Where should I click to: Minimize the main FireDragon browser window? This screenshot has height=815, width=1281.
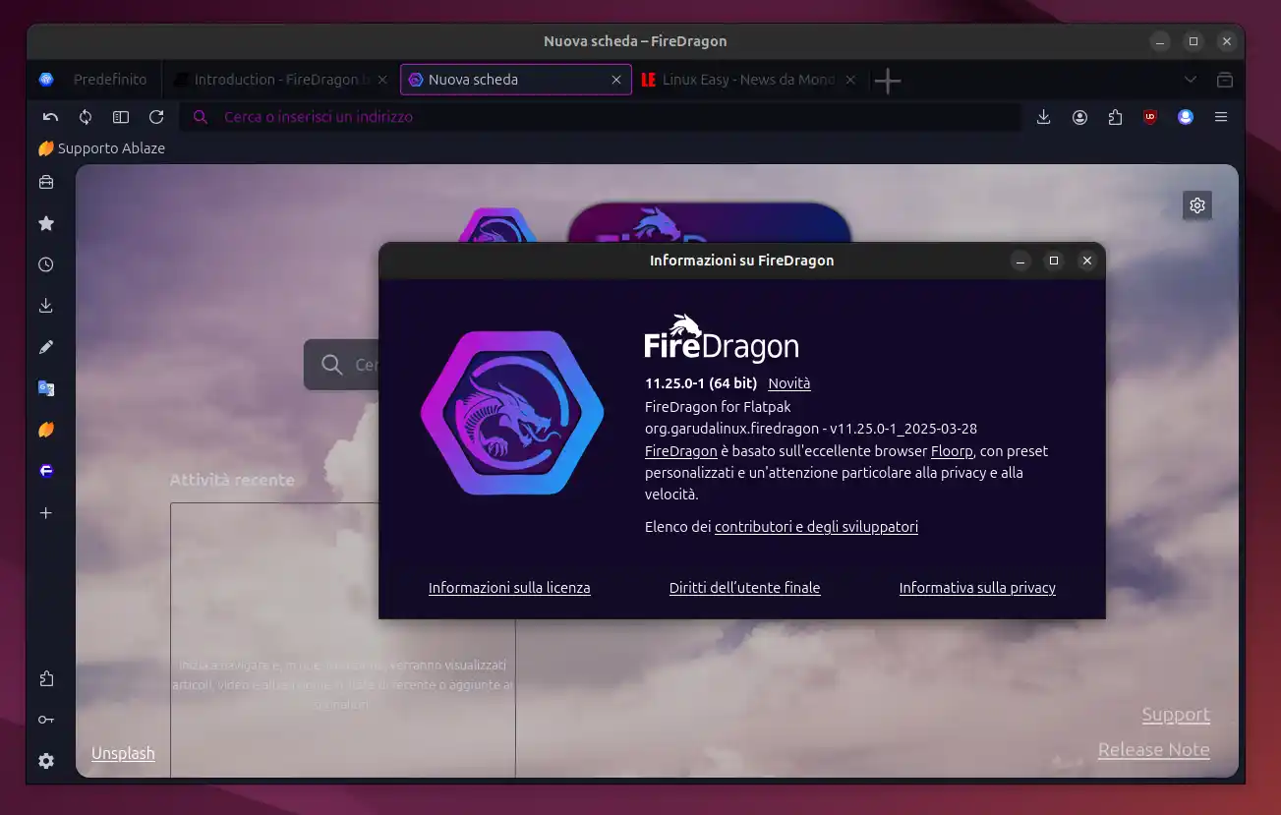click(1161, 41)
